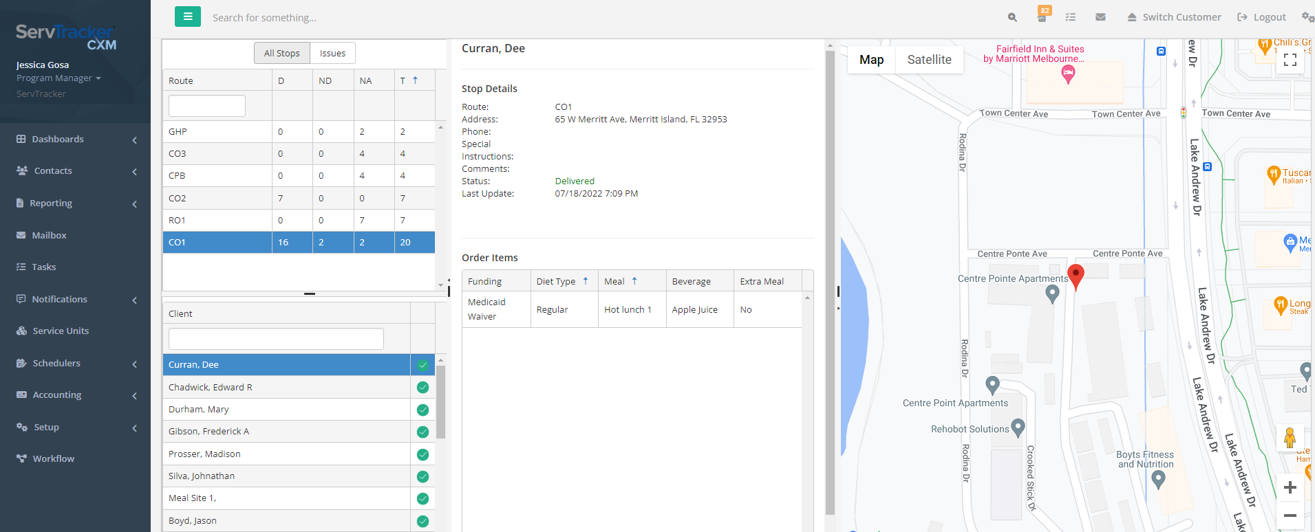Image resolution: width=1315 pixels, height=532 pixels.
Task: Select the All Stops tab
Action: (x=282, y=53)
